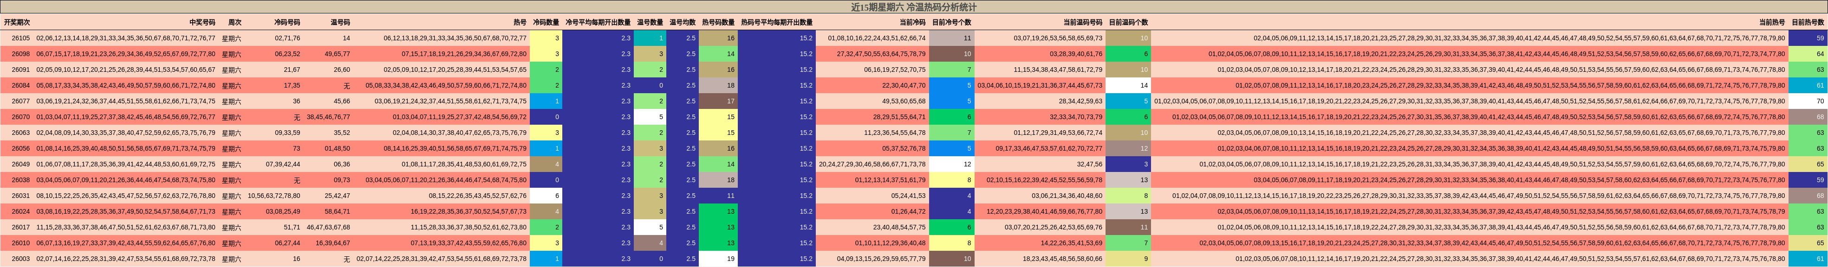Select the 目前温码个数 column header

1128,23
